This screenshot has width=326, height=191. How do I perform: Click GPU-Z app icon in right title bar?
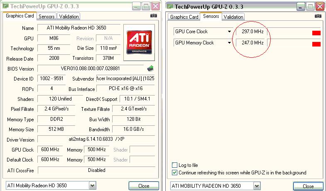[x=170, y=7]
